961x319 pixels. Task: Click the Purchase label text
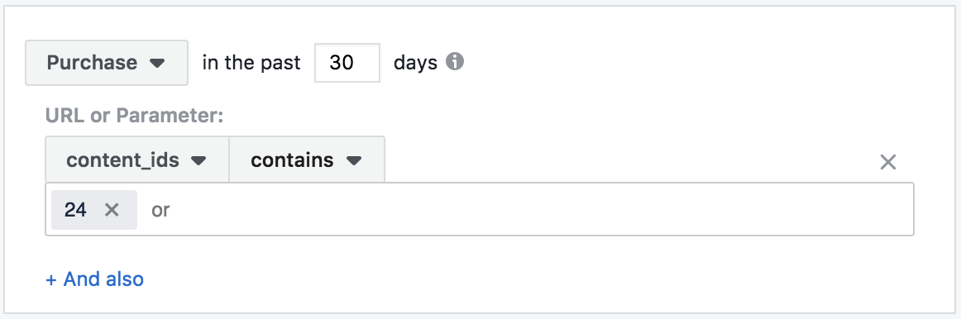[92, 63]
